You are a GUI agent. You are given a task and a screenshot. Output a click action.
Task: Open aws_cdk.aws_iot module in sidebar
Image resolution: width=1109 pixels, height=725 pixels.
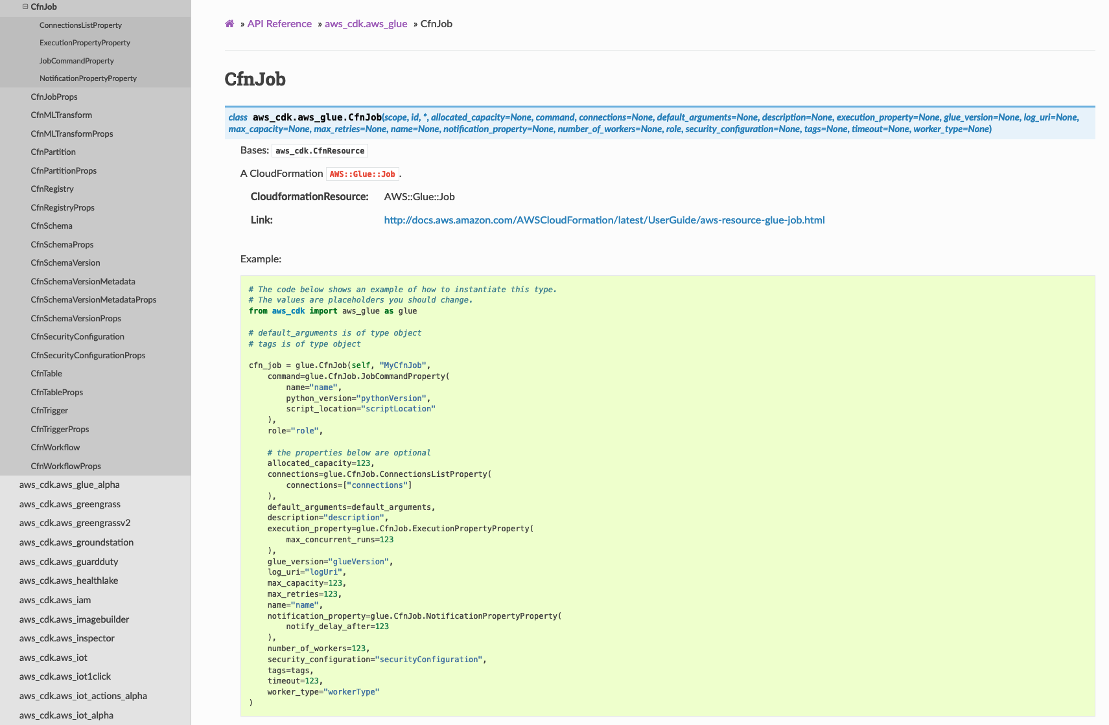coord(53,658)
